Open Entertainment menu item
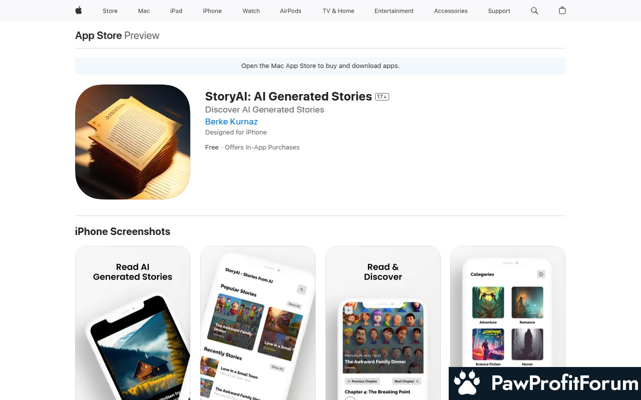Screen dimensions: 641x400 pyautogui.click(x=394, y=11)
